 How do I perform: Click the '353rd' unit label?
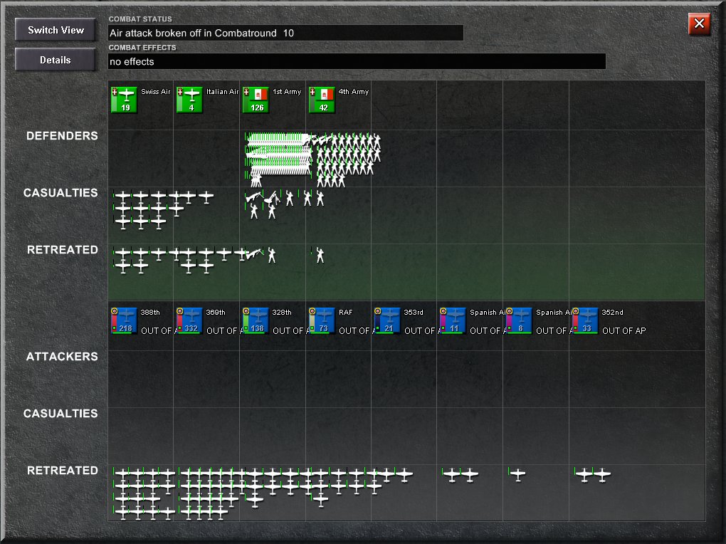click(x=414, y=313)
